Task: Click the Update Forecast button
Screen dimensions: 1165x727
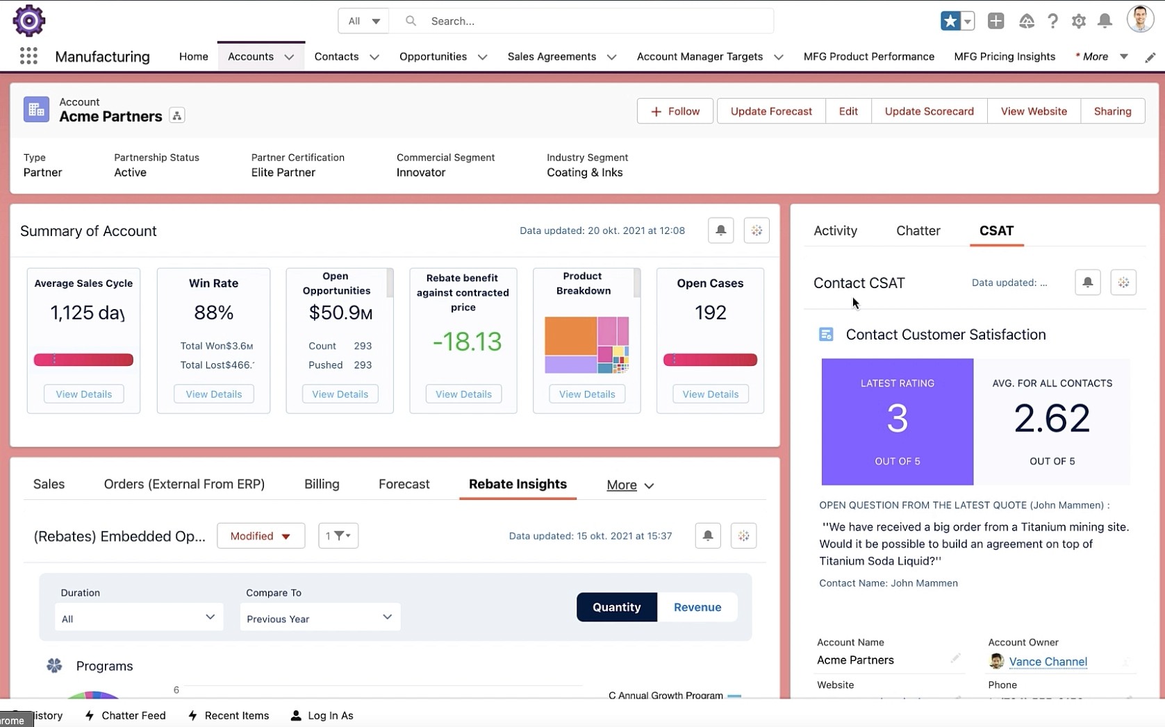Action: [x=770, y=111]
